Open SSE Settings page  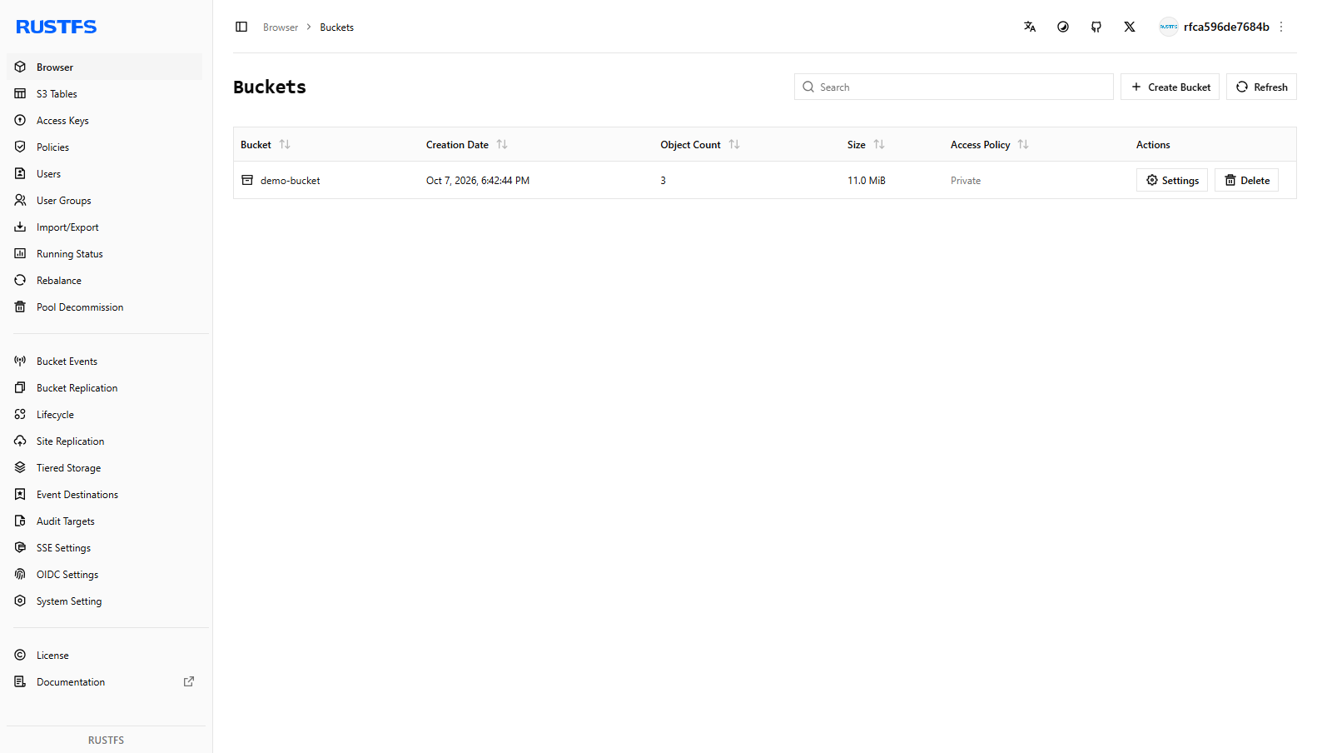105,547
